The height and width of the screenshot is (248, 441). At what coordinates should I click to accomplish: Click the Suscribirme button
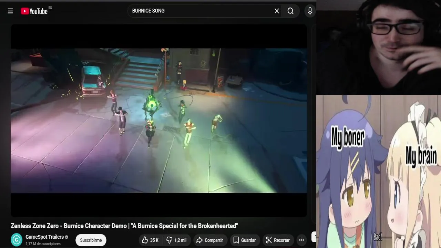91,240
